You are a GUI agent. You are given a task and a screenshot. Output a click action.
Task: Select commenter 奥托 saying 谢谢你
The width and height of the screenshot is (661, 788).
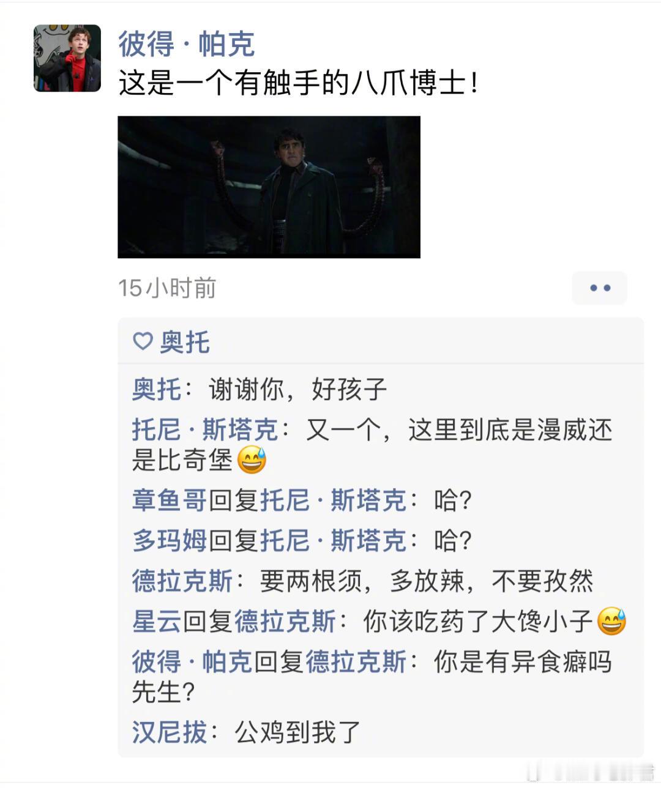tap(157, 389)
